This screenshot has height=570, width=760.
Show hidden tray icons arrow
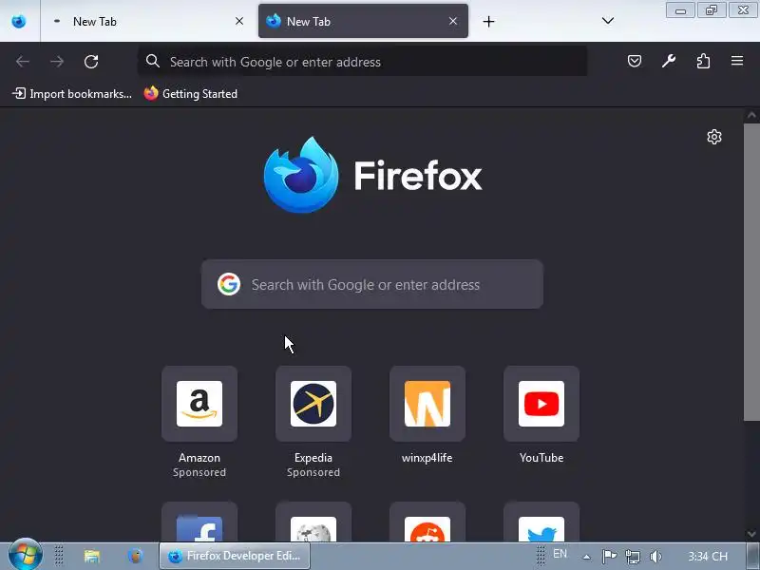(x=586, y=557)
